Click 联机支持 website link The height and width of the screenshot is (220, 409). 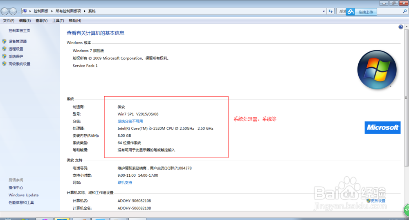coord(125,182)
